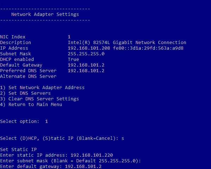Viewport: 211px width, 169px height.
Task: Click entered static IP 192.168.101.220
Action: coord(92,155)
